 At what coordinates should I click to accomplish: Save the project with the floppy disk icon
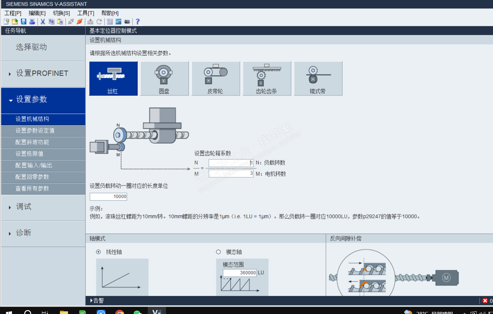[x=23, y=22]
